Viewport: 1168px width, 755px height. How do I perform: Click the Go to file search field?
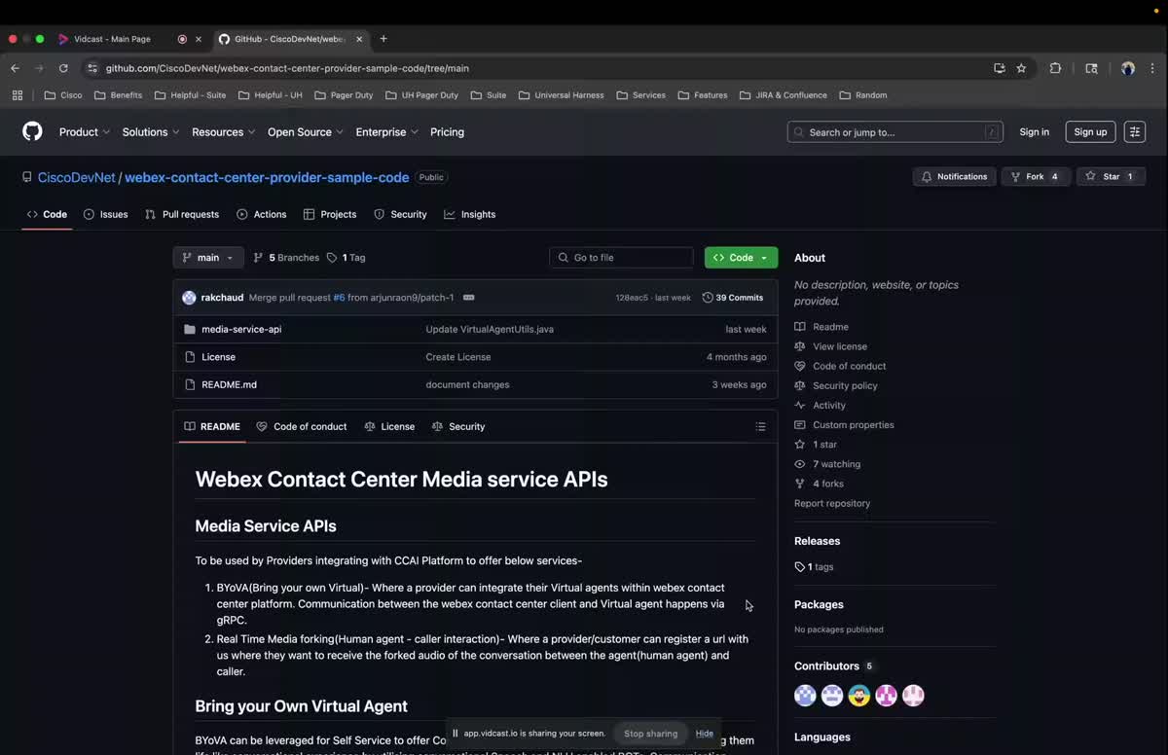(x=621, y=257)
